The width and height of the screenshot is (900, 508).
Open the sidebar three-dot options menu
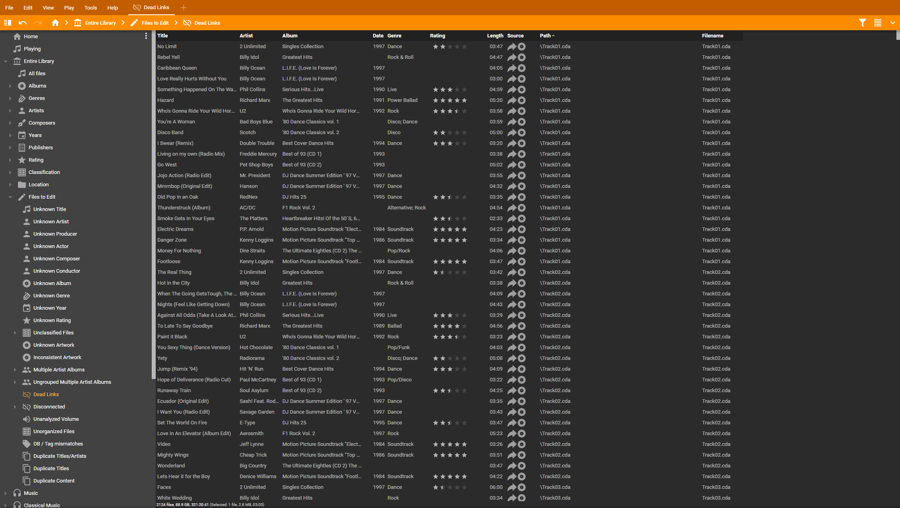pos(146,36)
